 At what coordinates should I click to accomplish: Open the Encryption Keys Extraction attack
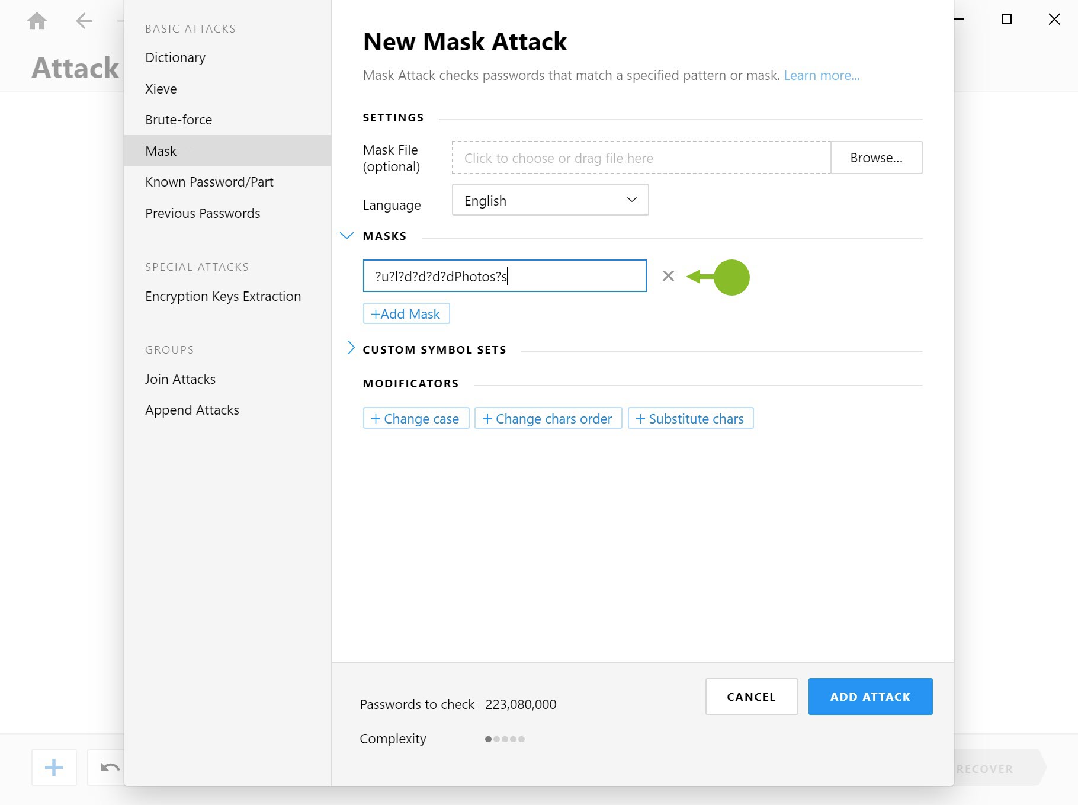pyautogui.click(x=223, y=296)
